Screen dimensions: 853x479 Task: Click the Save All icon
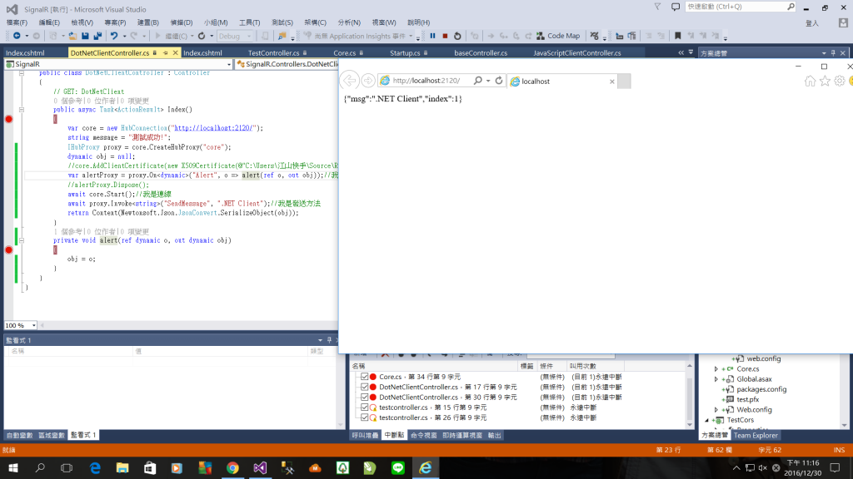98,36
